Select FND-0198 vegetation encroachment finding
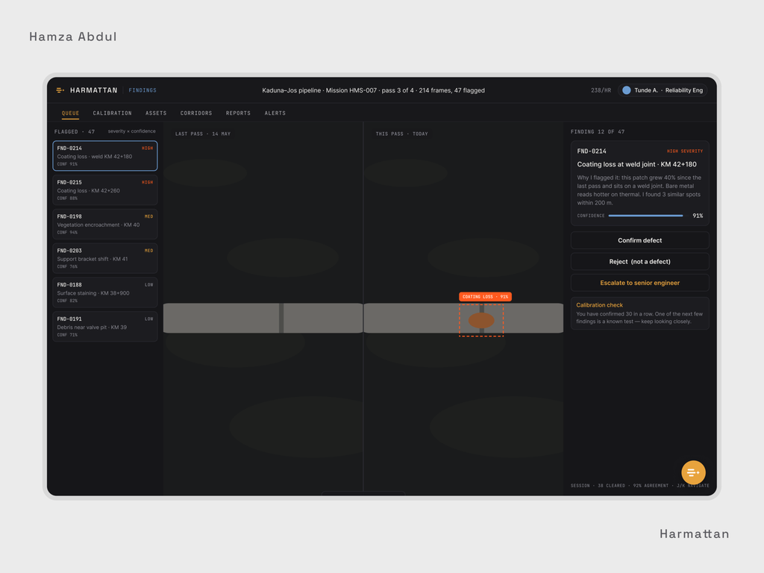Image resolution: width=764 pixels, height=573 pixels. pos(104,224)
